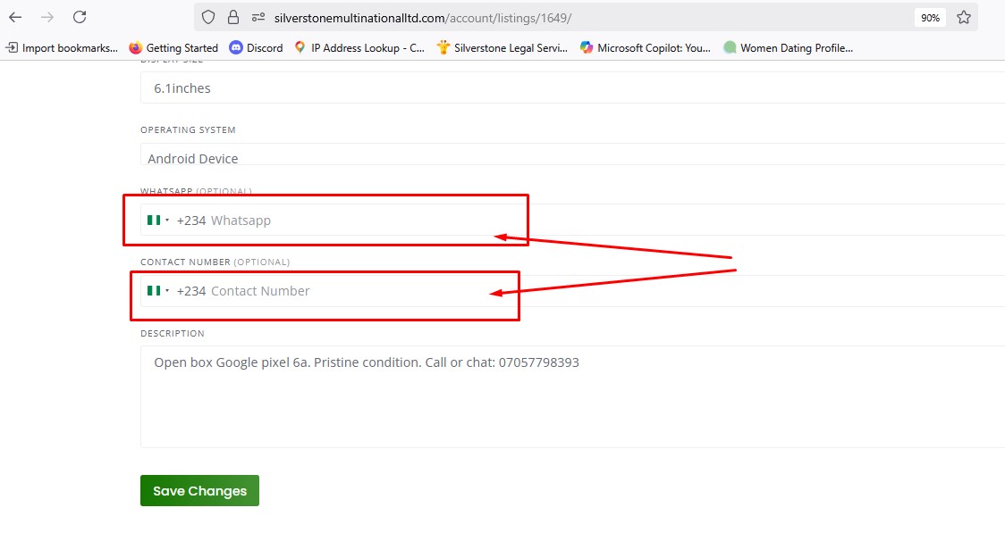Bookmark this page with star icon
The image size is (1005, 541).
(963, 17)
